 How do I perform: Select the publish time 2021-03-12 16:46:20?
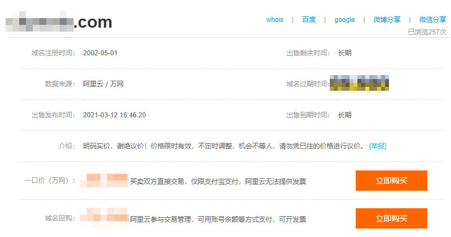pyautogui.click(x=114, y=115)
